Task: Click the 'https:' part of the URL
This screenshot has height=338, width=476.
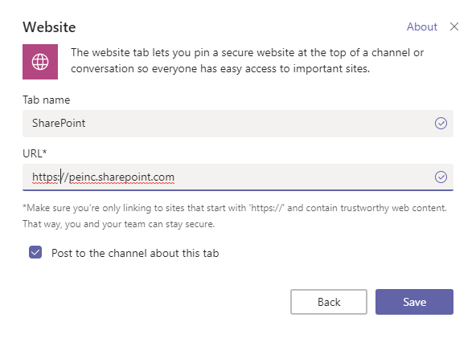Action: pos(46,177)
